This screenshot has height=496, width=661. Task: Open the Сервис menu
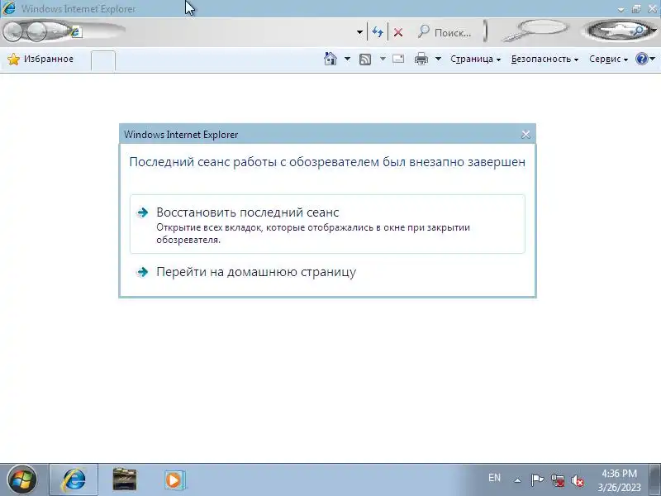[608, 59]
